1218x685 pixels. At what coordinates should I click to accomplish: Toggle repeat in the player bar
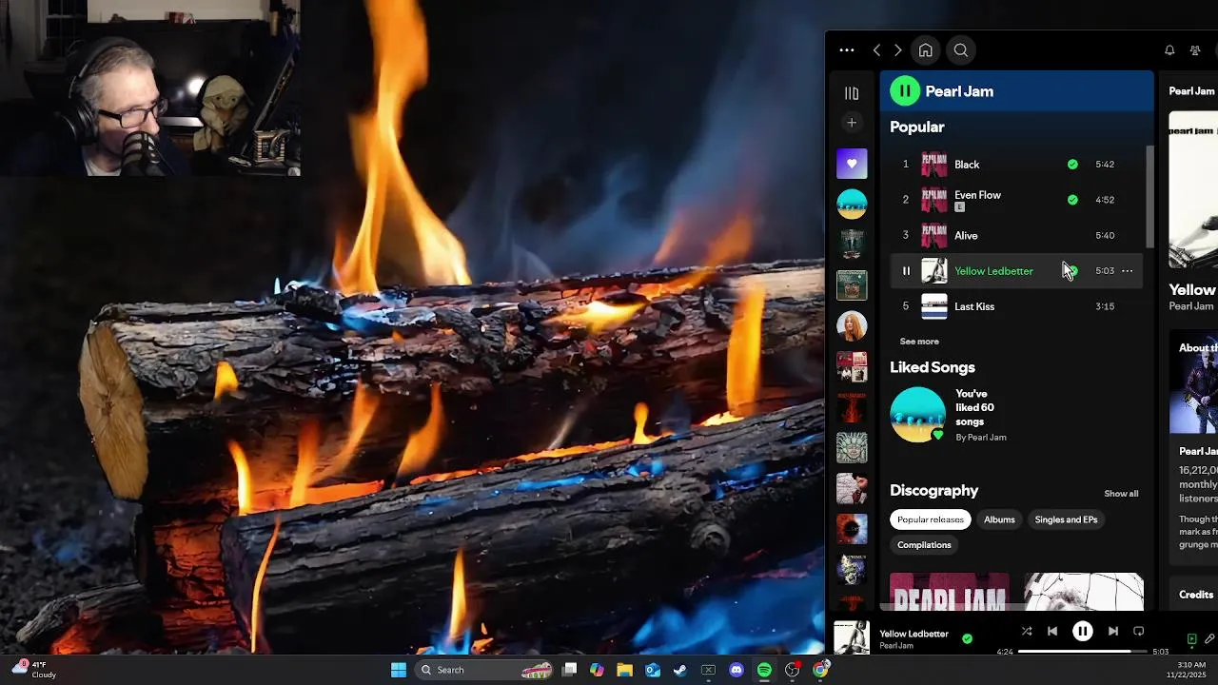1139,631
